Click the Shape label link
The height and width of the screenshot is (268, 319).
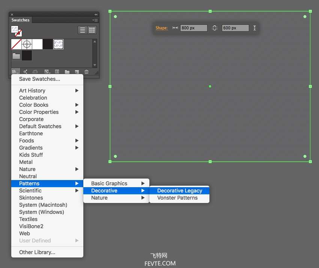pos(162,28)
